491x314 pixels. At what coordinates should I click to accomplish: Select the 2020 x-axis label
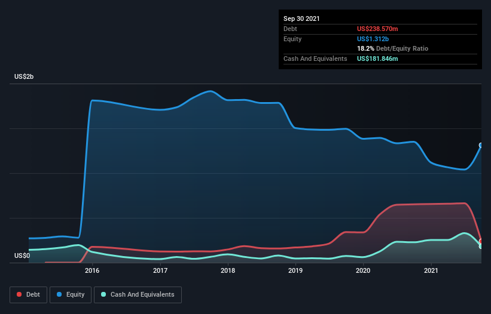pyautogui.click(x=363, y=270)
